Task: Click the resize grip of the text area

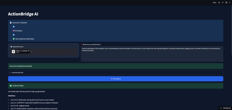Action: click(222, 61)
